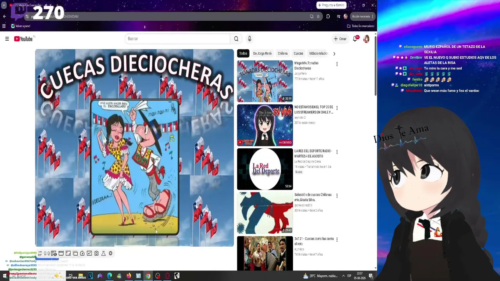Click the clapperboard icon in floating toolbar
Viewport: 500px width, 281px height.
pyautogui.click(x=61, y=253)
